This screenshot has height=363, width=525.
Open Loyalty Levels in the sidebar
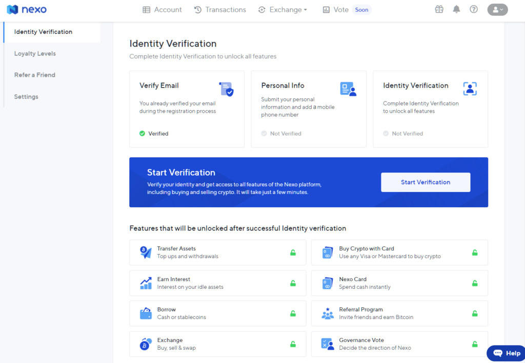click(x=35, y=53)
